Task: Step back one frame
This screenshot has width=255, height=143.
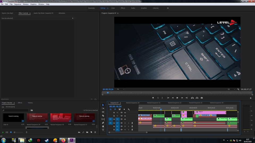Action: (173, 98)
